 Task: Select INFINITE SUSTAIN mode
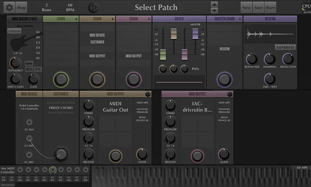pos(61,103)
